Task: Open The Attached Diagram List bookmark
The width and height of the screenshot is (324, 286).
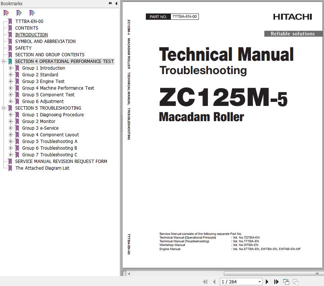Action: point(42,168)
